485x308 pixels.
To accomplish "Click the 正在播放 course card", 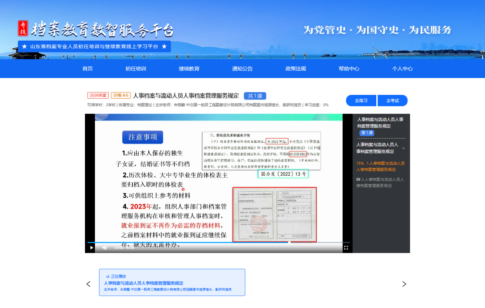I will click(x=172, y=282).
